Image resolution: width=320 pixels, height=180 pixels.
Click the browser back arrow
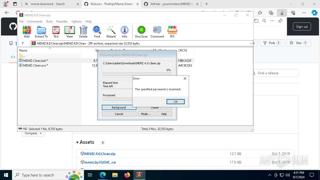[7, 13]
